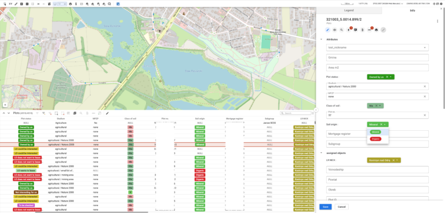Click the Area m2 input field
This screenshot has width=445, height=213.
coord(377,68)
